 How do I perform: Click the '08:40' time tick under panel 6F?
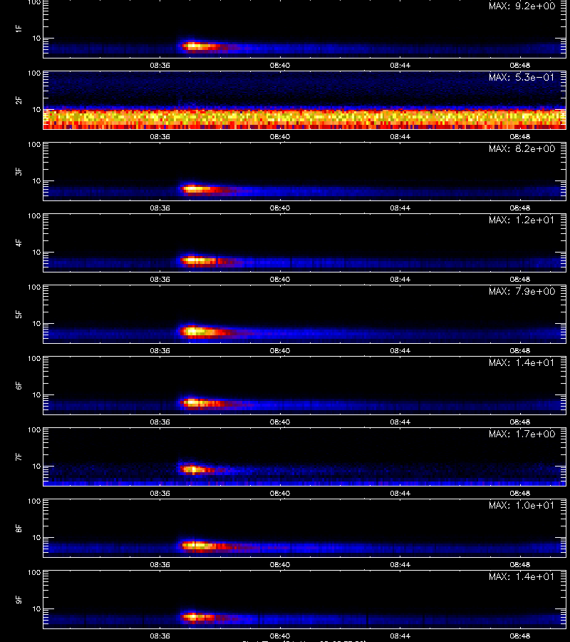click(x=280, y=422)
